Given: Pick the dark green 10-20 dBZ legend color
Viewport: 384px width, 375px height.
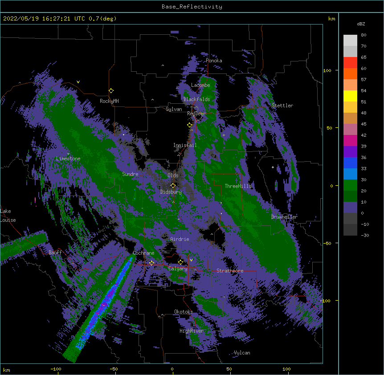Looking at the screenshot, I should 350,196.
